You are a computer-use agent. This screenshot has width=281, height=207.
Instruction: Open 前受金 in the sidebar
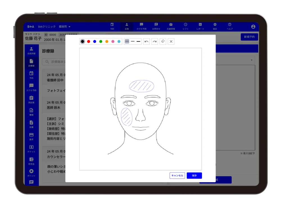[x=31, y=161]
